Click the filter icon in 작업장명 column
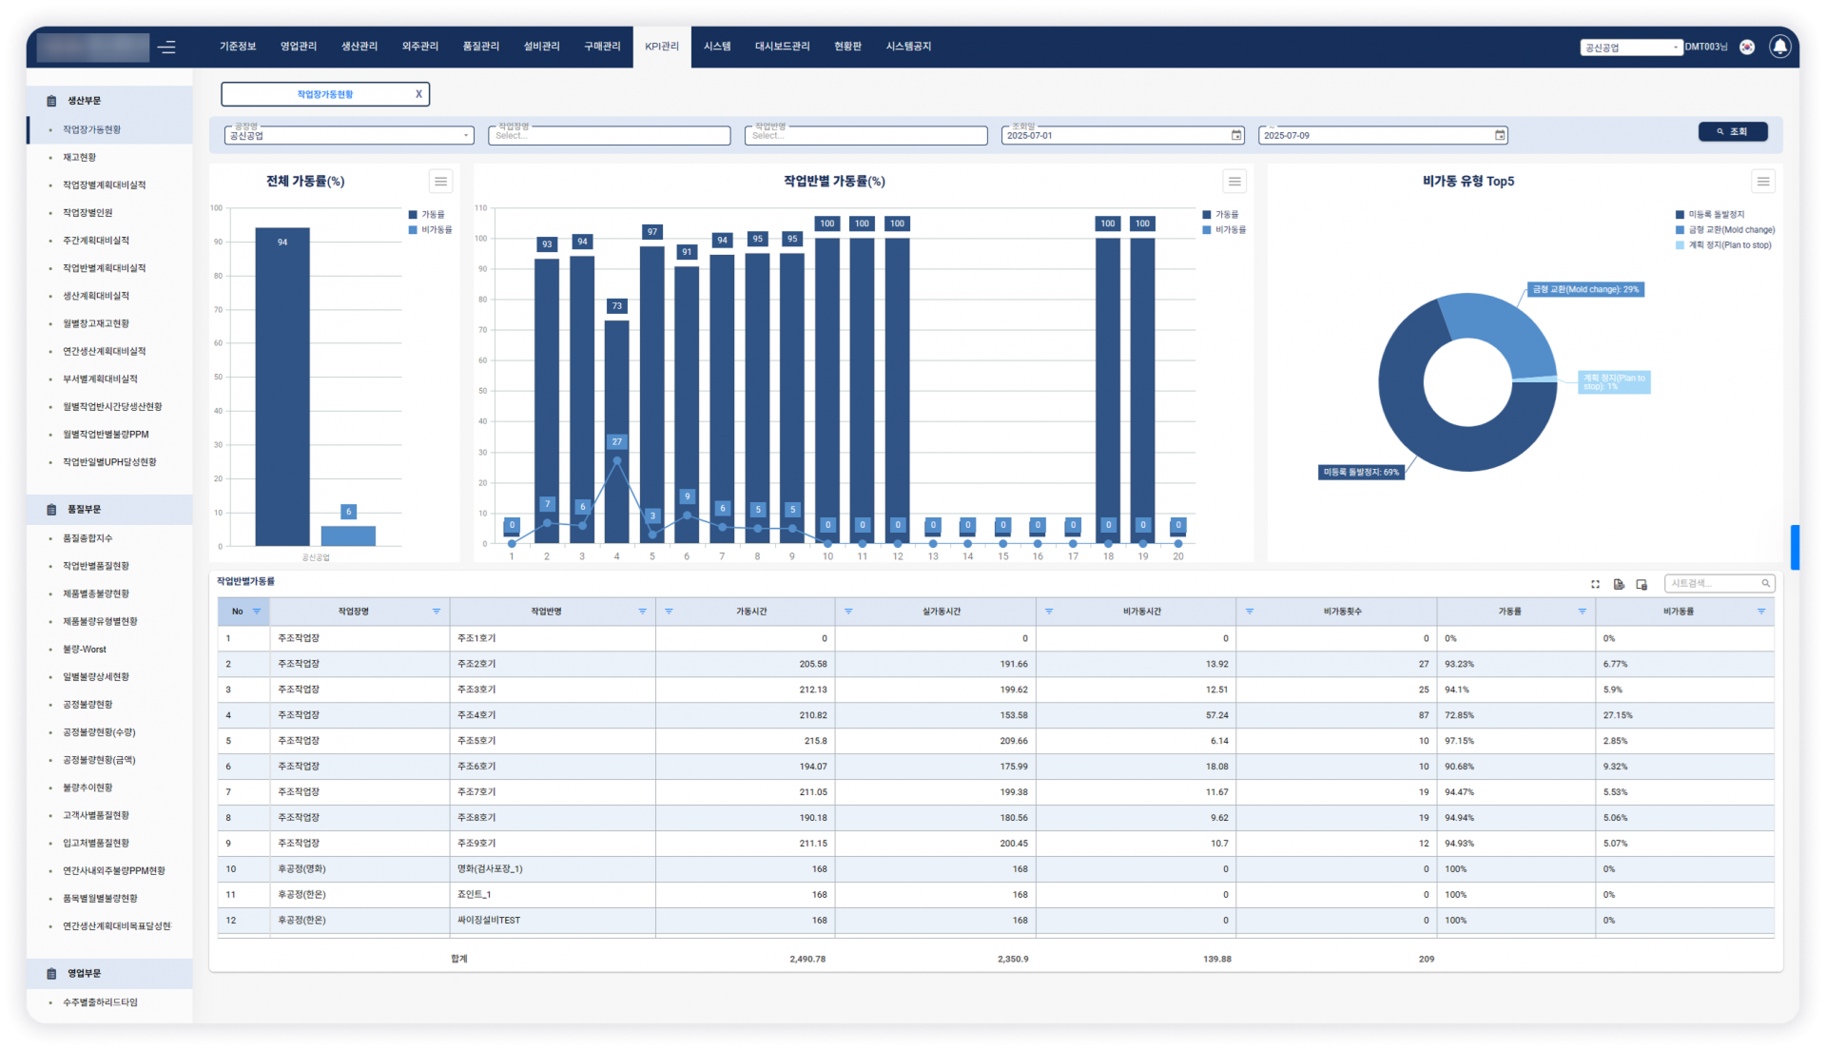 [x=437, y=612]
